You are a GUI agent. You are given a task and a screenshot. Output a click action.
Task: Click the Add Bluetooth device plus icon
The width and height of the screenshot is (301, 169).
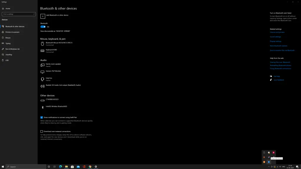[43, 16]
